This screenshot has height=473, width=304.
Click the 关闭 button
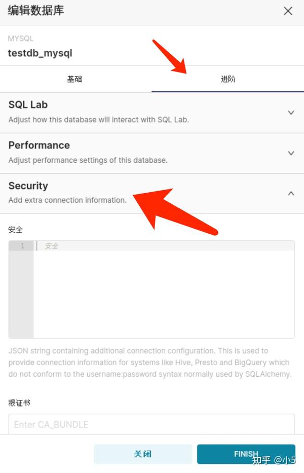tap(143, 454)
